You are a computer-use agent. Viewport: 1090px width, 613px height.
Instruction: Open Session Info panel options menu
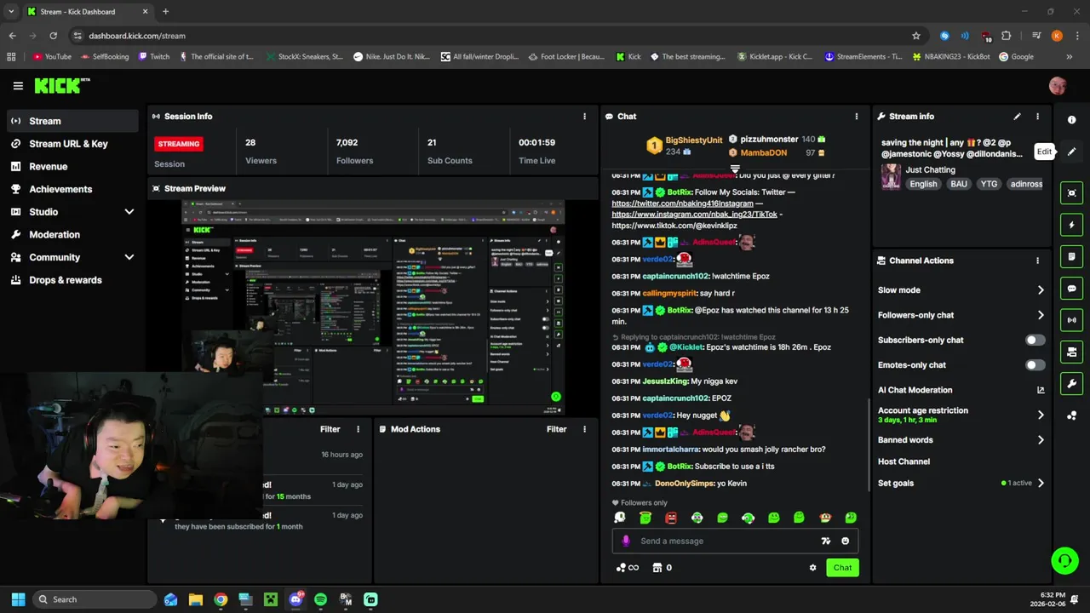[584, 117]
